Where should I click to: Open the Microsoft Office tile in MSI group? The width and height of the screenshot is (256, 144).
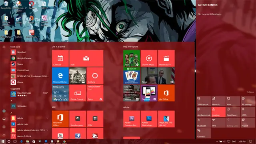[x=60, y=119]
